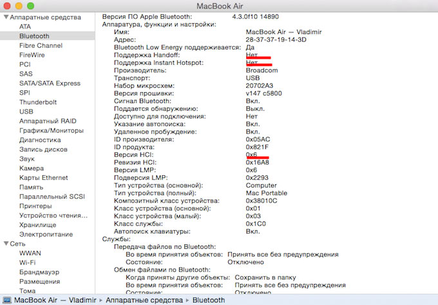Select USB in the sidebar
Screen dimensions: 438x305
click(26, 112)
